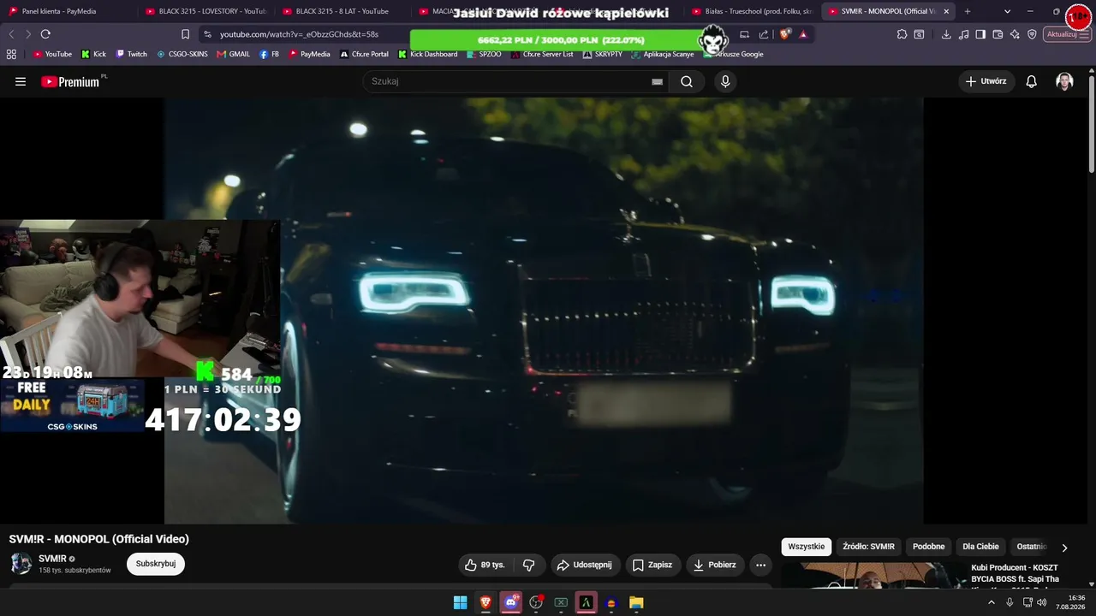Bookmark this page using the address bar icon
Image resolution: width=1096 pixels, height=616 pixels.
tap(185, 34)
